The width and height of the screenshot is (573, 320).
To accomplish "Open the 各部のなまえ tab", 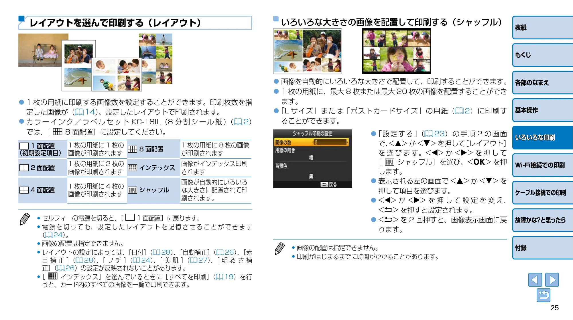I will coord(542,83).
